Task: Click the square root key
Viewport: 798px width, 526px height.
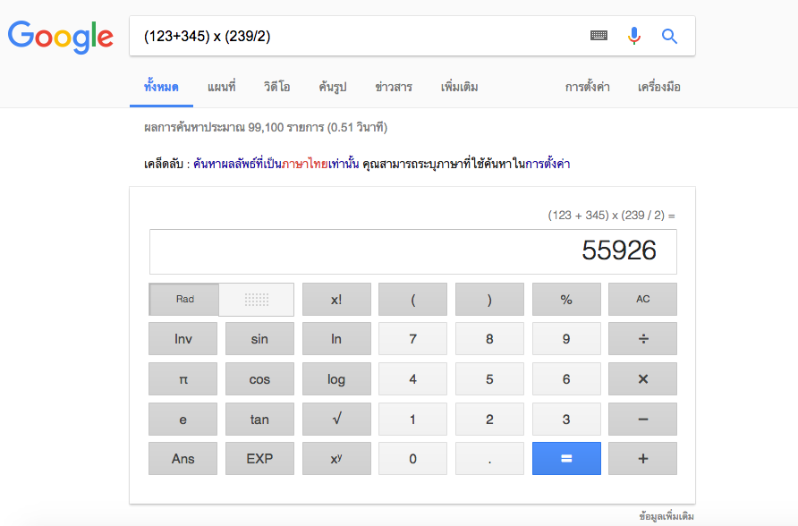Action: 336,420
